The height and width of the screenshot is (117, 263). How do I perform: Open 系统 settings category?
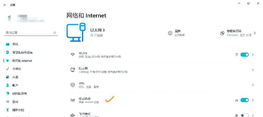(31, 44)
